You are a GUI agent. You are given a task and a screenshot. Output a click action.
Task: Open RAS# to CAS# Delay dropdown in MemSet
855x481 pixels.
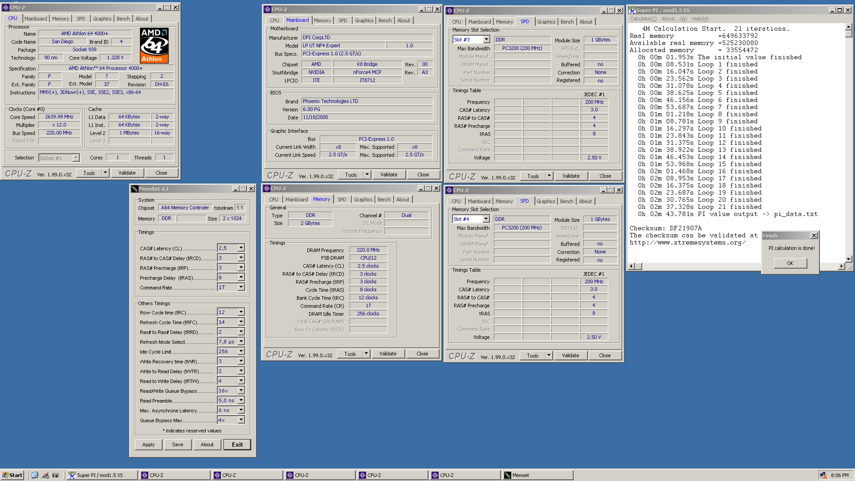click(x=241, y=258)
